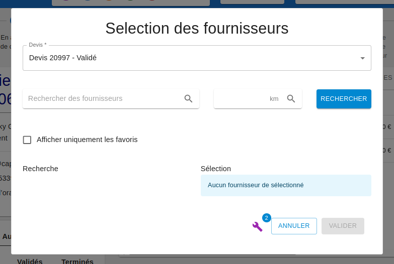
Task: Focus the 'Rechercher des fournisseurs' input
Action: click(x=103, y=99)
